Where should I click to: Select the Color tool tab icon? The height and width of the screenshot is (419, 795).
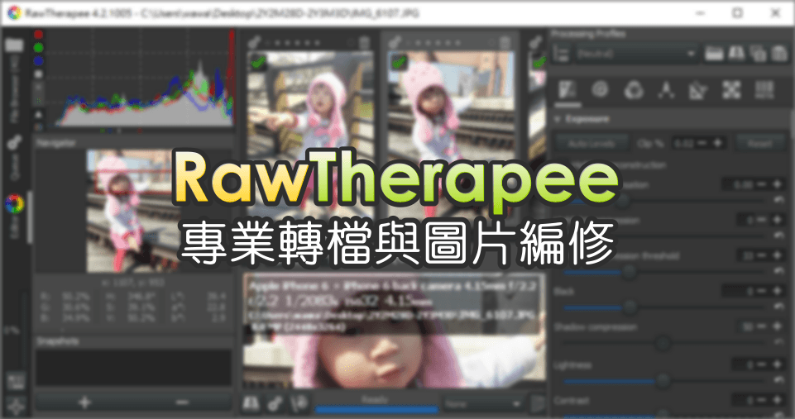click(633, 90)
